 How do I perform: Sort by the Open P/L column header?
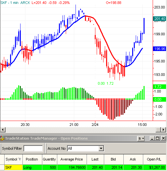point(155,159)
